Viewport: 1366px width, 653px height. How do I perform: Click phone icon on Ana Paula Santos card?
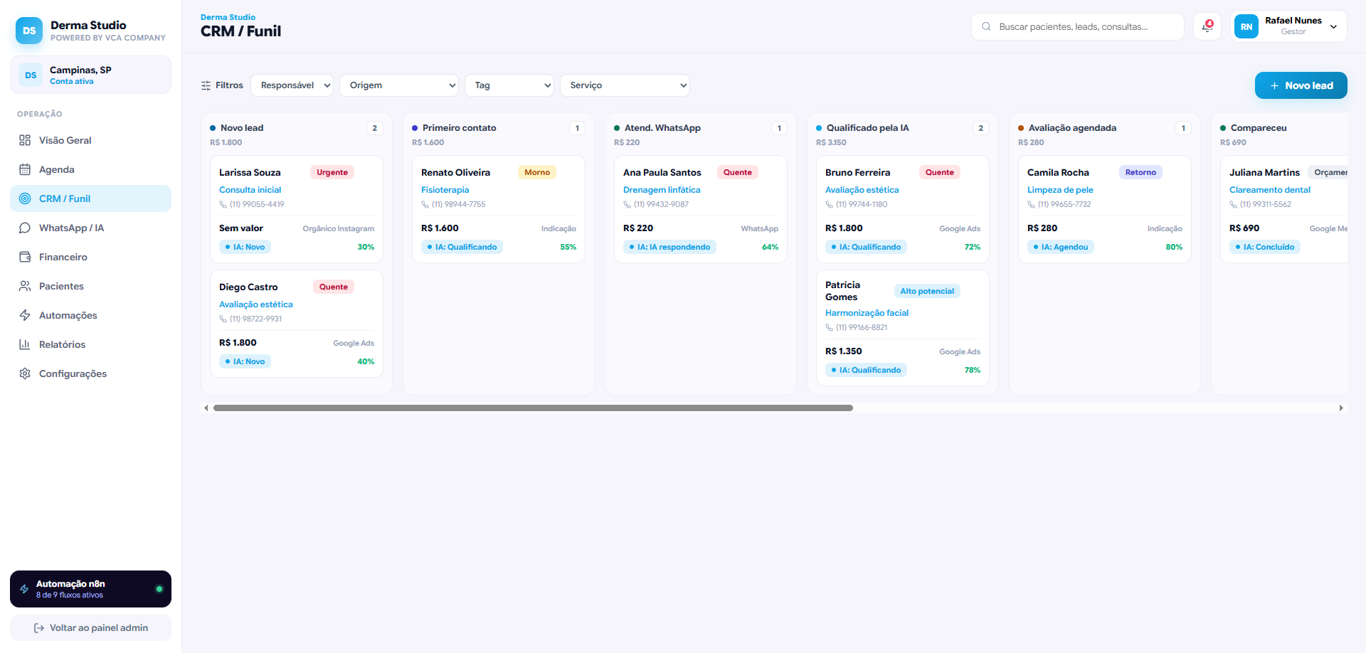click(x=627, y=204)
